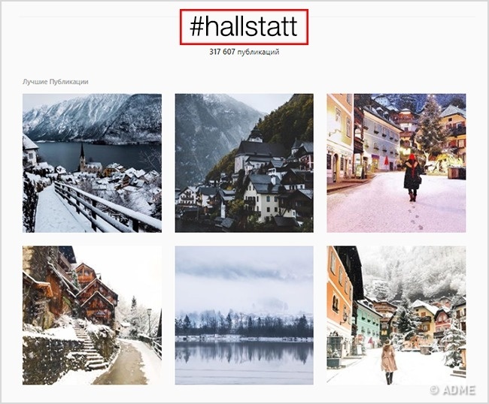Open the wooden houses with stone stairs photo
The width and height of the screenshot is (489, 404).
[92, 315]
